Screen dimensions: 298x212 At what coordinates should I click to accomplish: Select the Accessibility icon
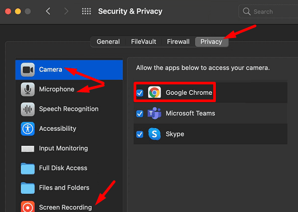tap(28, 129)
